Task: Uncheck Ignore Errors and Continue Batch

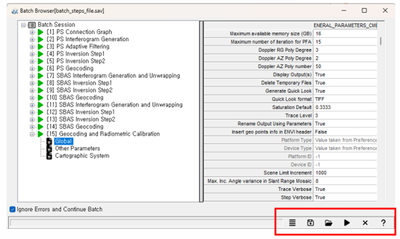Action: 12,210
